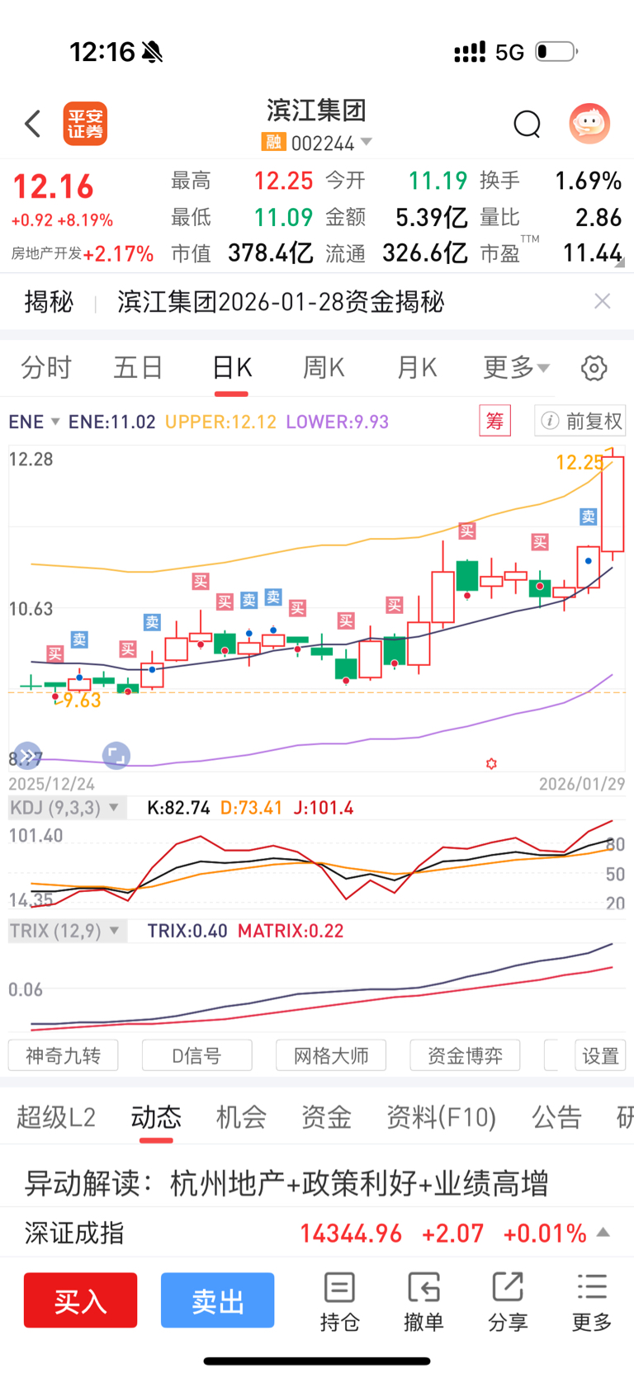Read 异动解读 杭州地产 headline
This screenshot has width=634, height=1378.
click(x=286, y=1183)
